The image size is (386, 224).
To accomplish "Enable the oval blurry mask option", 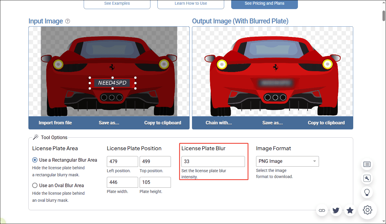I will pyautogui.click(x=35, y=185).
